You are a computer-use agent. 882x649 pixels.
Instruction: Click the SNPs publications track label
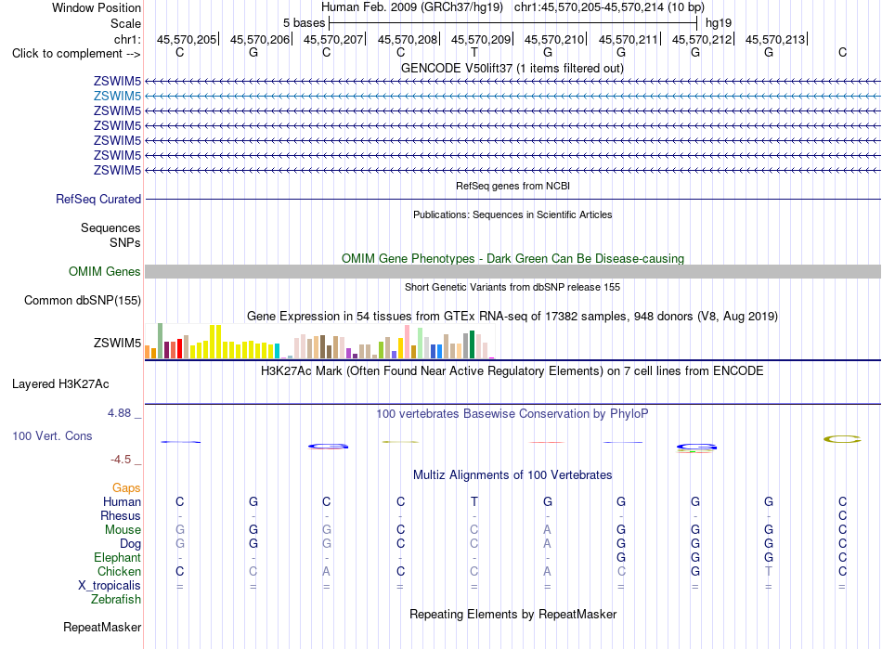click(x=125, y=242)
